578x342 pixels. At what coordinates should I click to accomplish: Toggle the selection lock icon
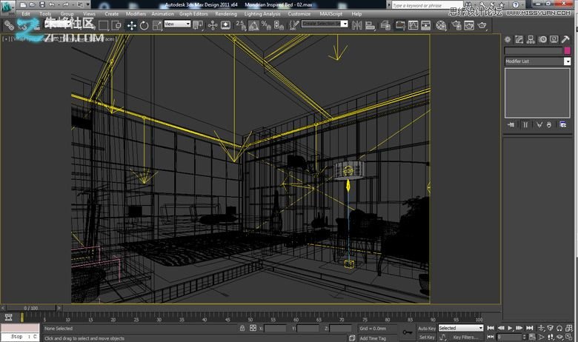[x=242, y=328]
